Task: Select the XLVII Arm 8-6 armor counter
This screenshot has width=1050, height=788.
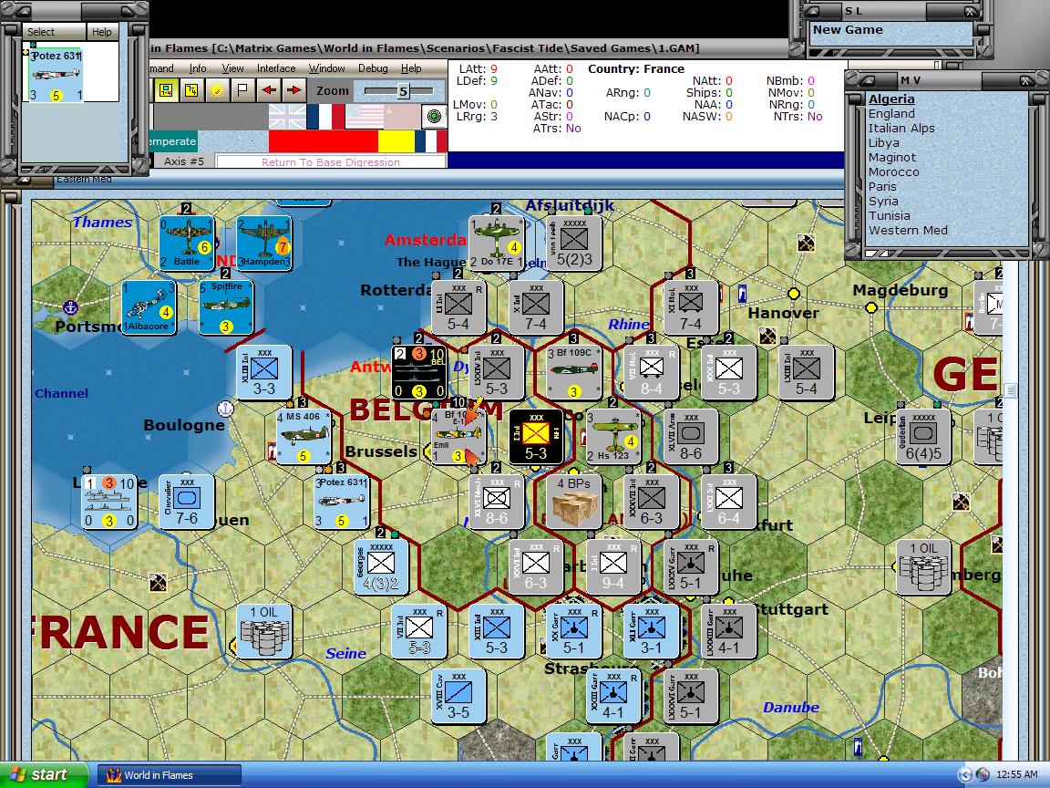Action: point(690,436)
